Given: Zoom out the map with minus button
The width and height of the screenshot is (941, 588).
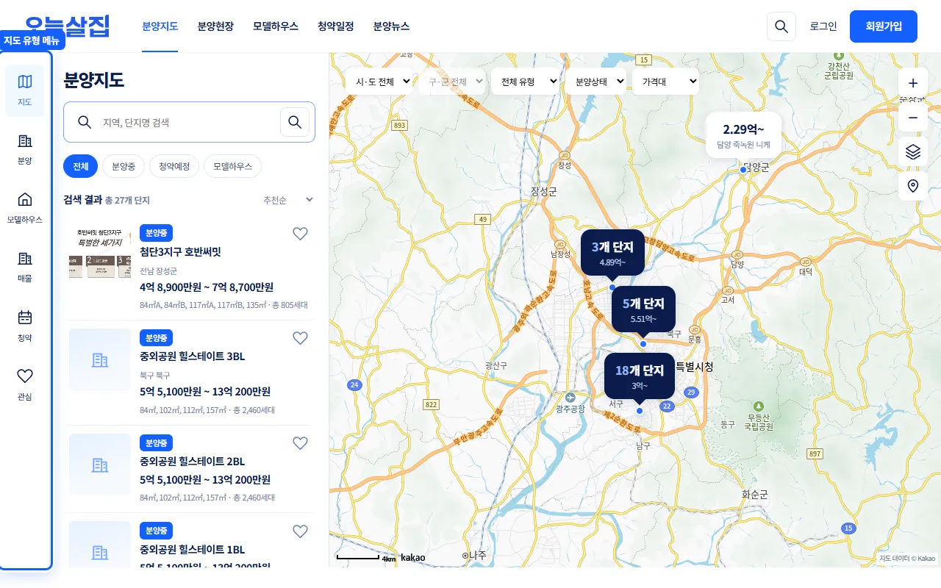Looking at the screenshot, I should pos(913,118).
